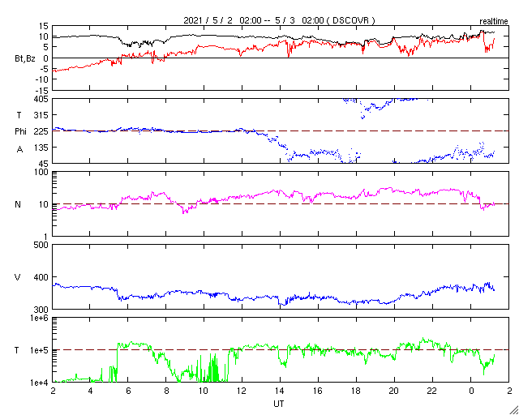519x415 pixels.
Task: Click the dashed 1e+5 line in temperature panel
Action: pos(281,350)
